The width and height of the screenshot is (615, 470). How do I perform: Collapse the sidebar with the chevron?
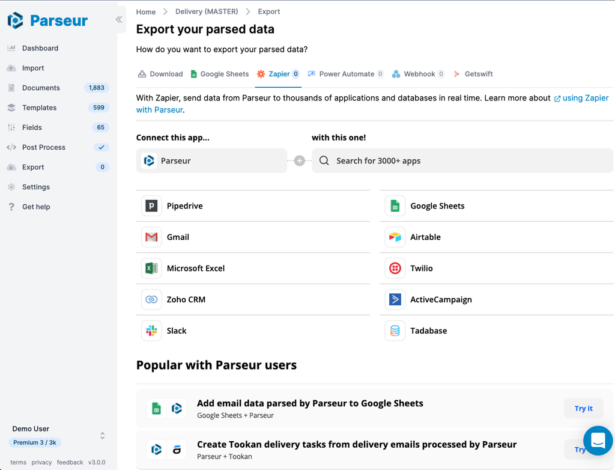[x=119, y=19]
